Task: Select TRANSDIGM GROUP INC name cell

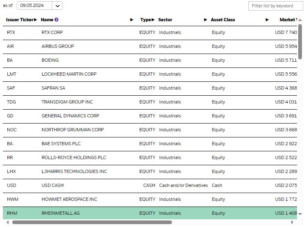Action: [67, 102]
